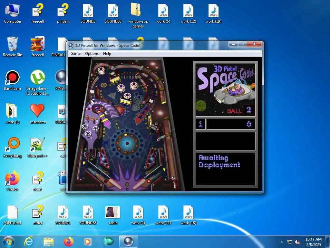Select the work (11) wav file
This screenshot has height=248, width=330.
click(x=163, y=215)
